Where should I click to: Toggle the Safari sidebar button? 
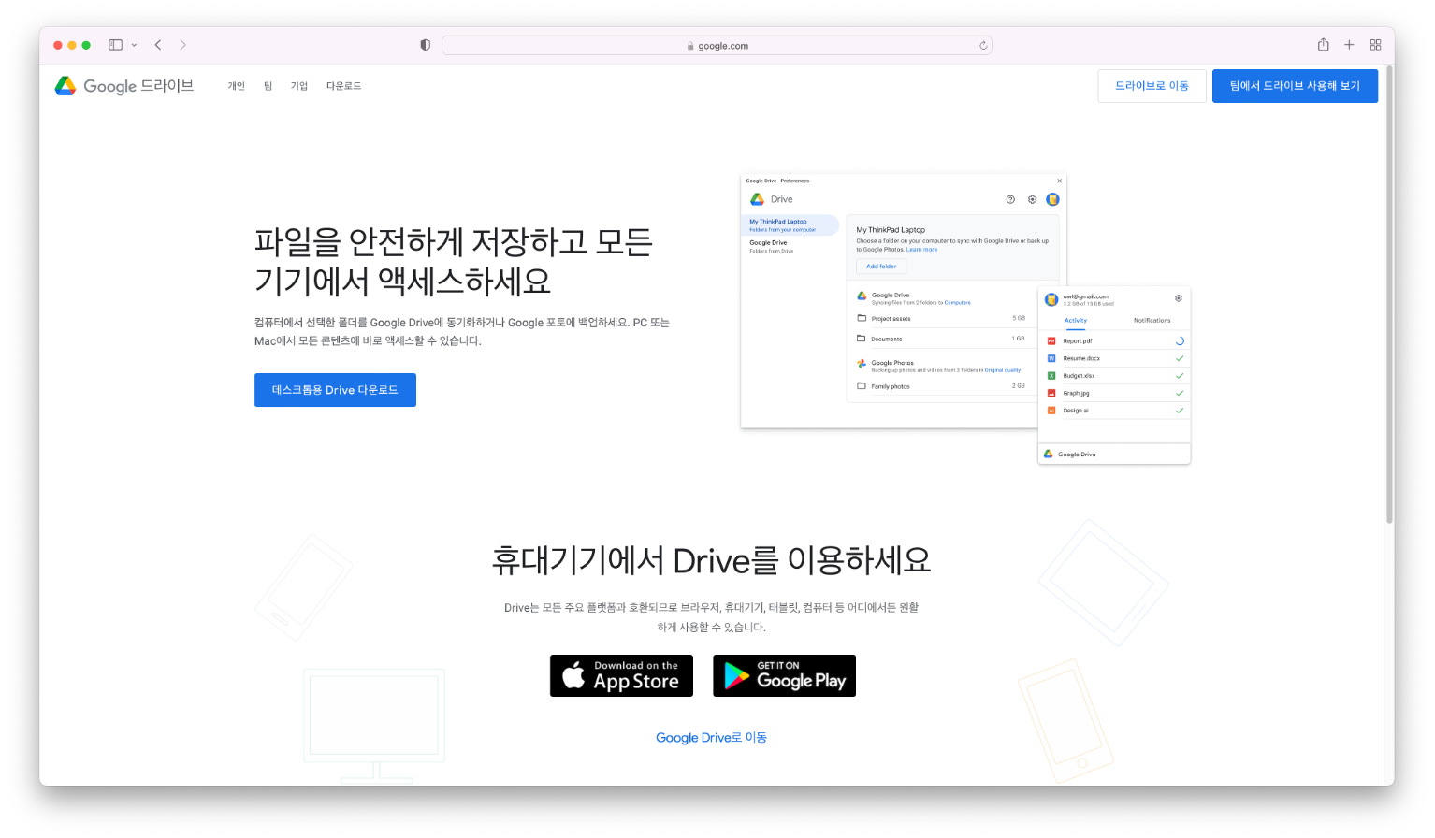(115, 45)
